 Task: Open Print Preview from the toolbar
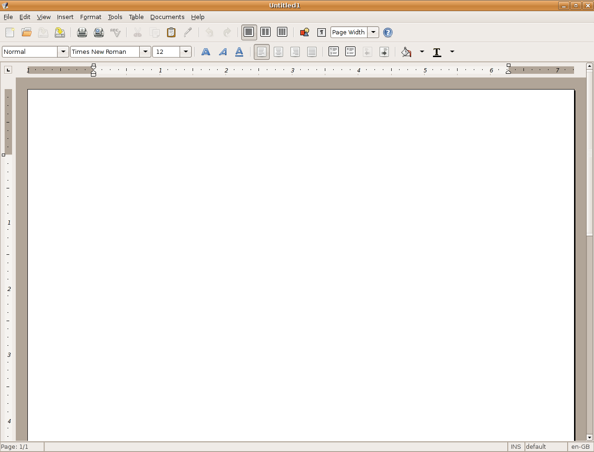(99, 32)
